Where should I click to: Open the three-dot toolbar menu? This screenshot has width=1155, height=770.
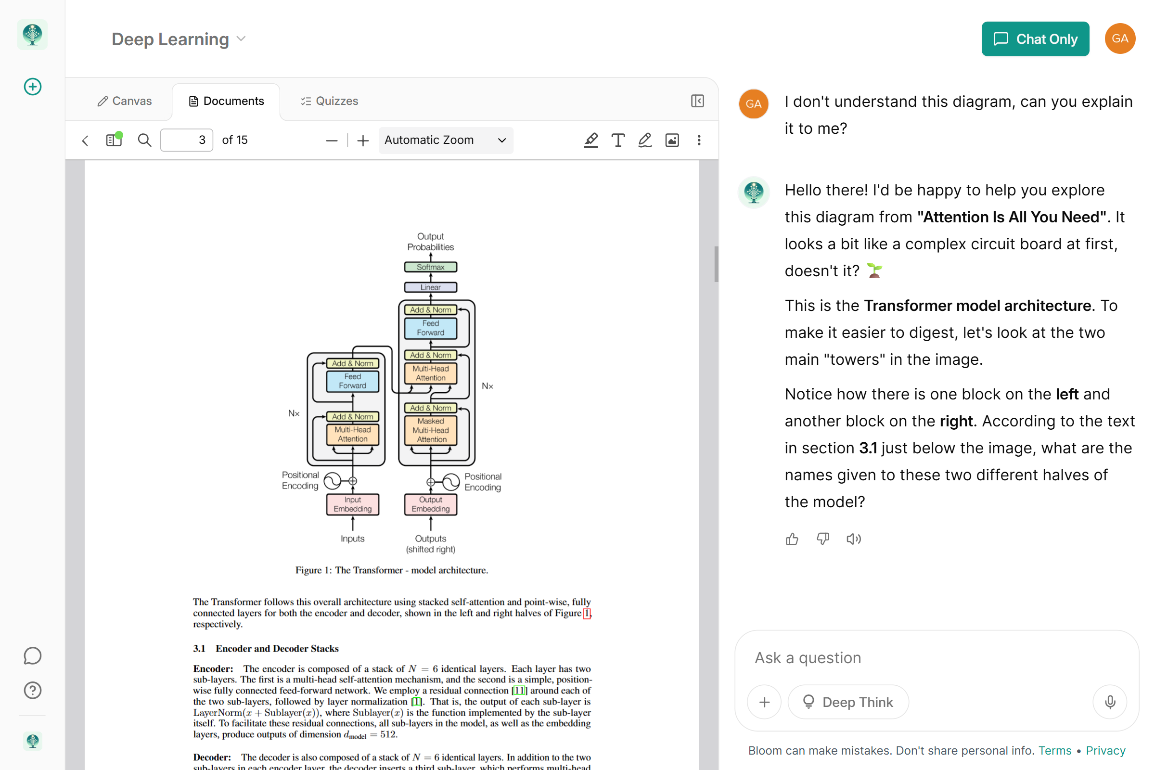pyautogui.click(x=699, y=140)
